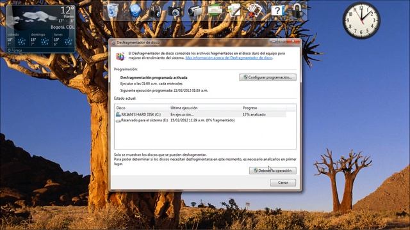Click domingo forecast in weather gadget
Screen dimensions: 410x230
tap(40, 39)
